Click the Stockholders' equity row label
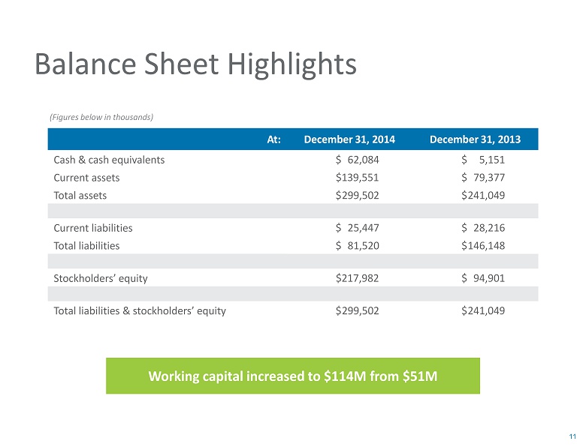The width and height of the screenshot is (586, 447). click(x=101, y=278)
